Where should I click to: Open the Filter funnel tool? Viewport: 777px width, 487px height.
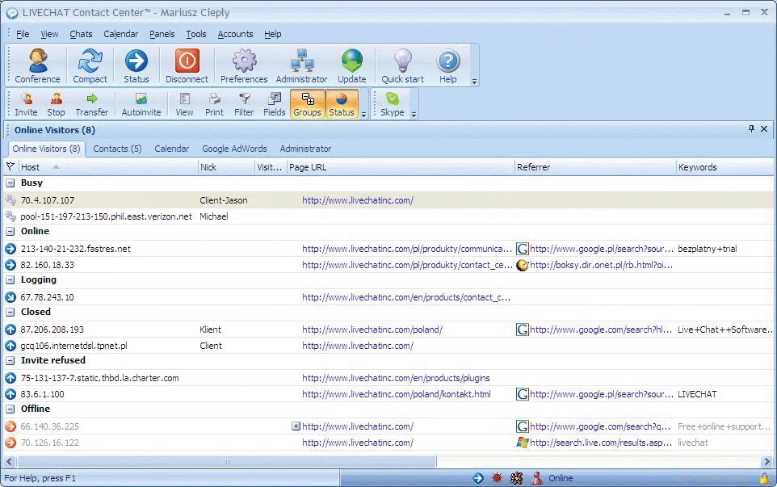244,105
